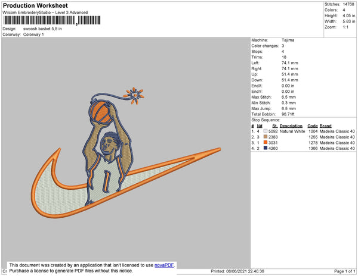Click the Total Bobbin value 96.71ft

pyautogui.click(x=288, y=114)
